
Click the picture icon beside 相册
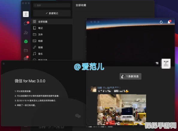pyautogui.click(x=34, y=41)
